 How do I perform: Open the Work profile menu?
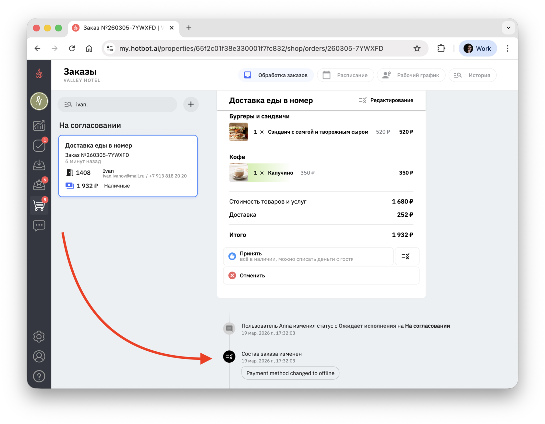point(478,49)
